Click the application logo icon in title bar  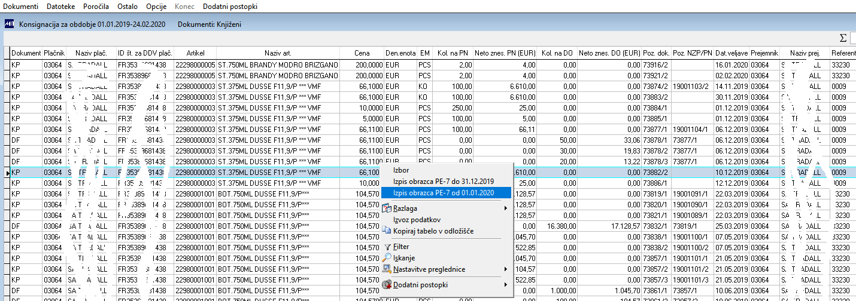coord(10,24)
